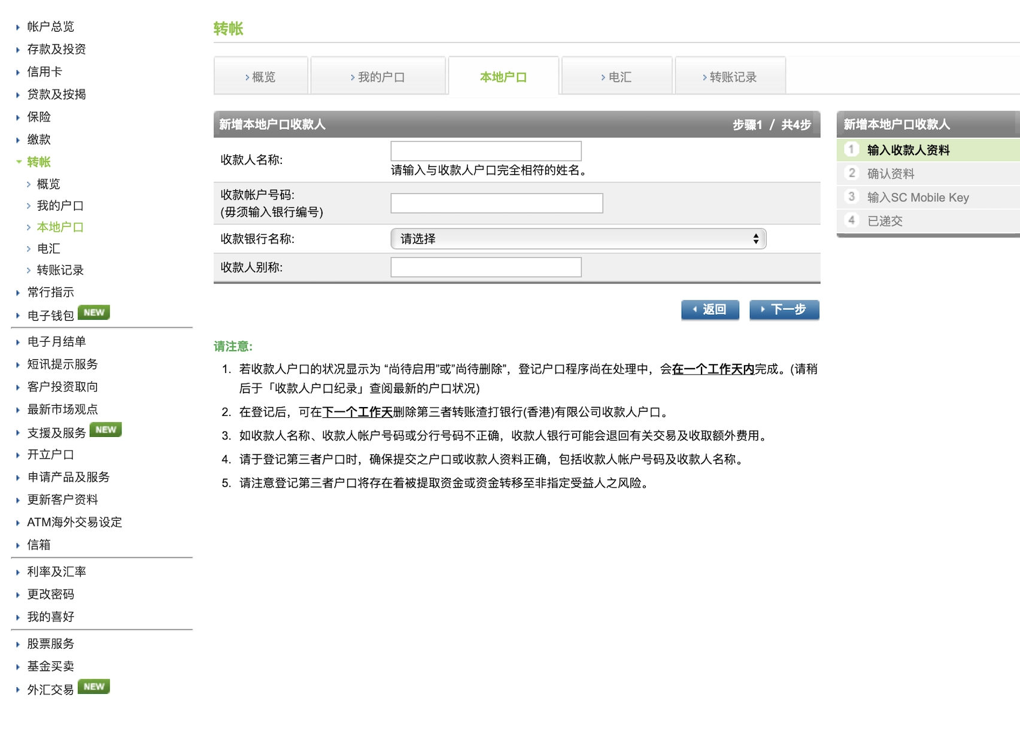Click step 4 number icon 已递交
This screenshot has width=1020, height=741.
click(x=851, y=220)
